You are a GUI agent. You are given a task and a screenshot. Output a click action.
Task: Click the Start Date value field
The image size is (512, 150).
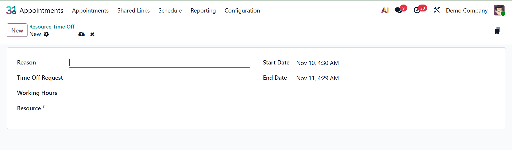317,63
